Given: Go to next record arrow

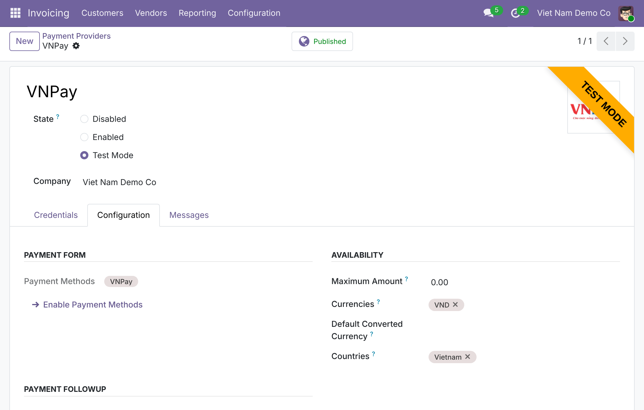Looking at the screenshot, I should [625, 41].
